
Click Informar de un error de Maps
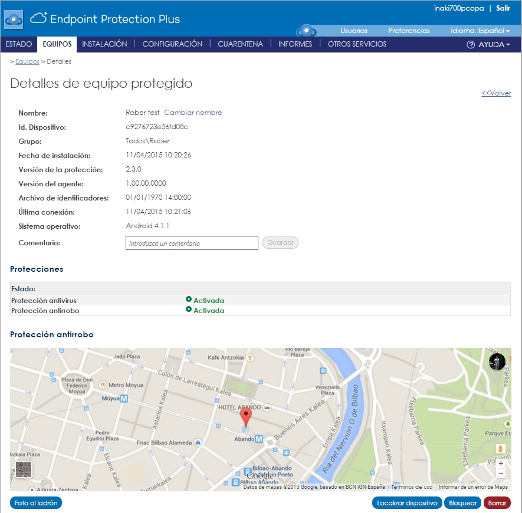point(473,487)
